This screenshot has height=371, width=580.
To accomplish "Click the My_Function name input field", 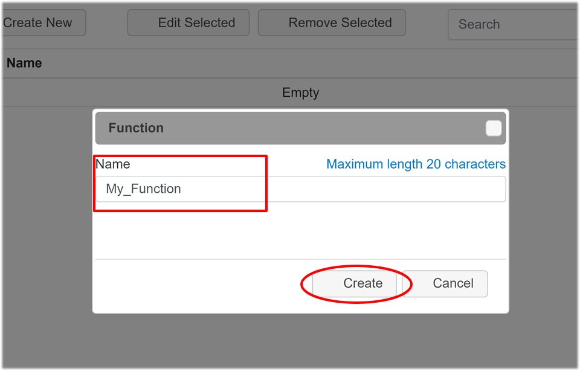I will [x=300, y=189].
